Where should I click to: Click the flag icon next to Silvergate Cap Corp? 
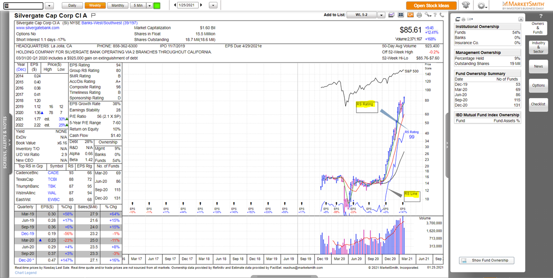[93, 15]
